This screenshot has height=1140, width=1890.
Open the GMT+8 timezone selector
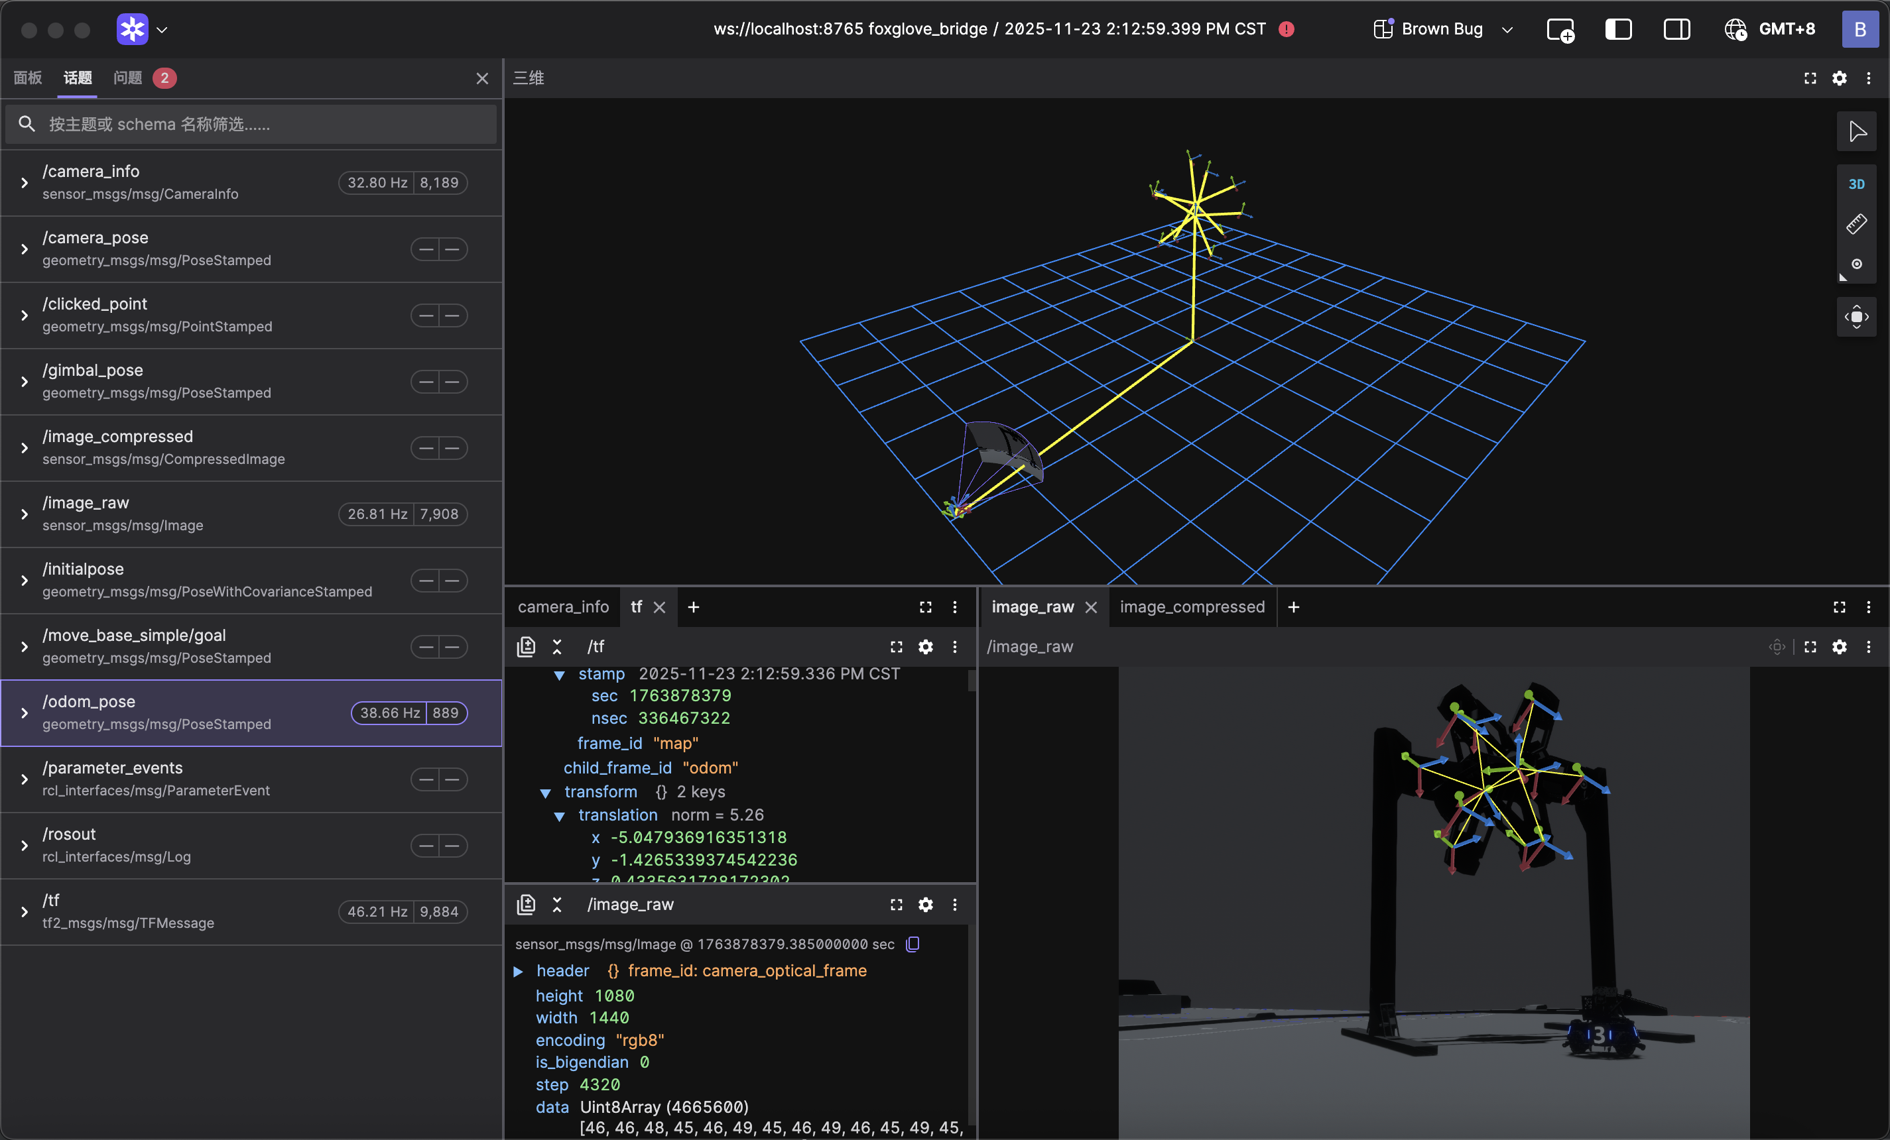point(1769,29)
